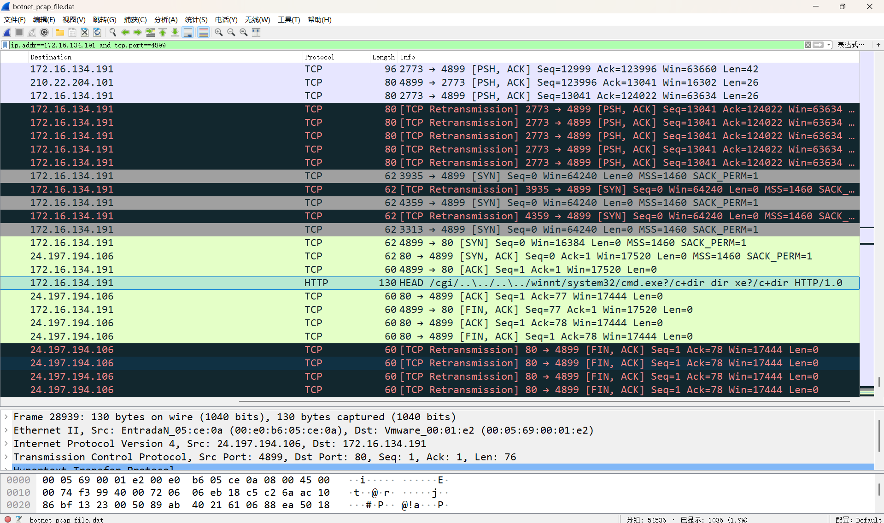Open the 统计(S) menu
The image size is (884, 523).
(196, 20)
